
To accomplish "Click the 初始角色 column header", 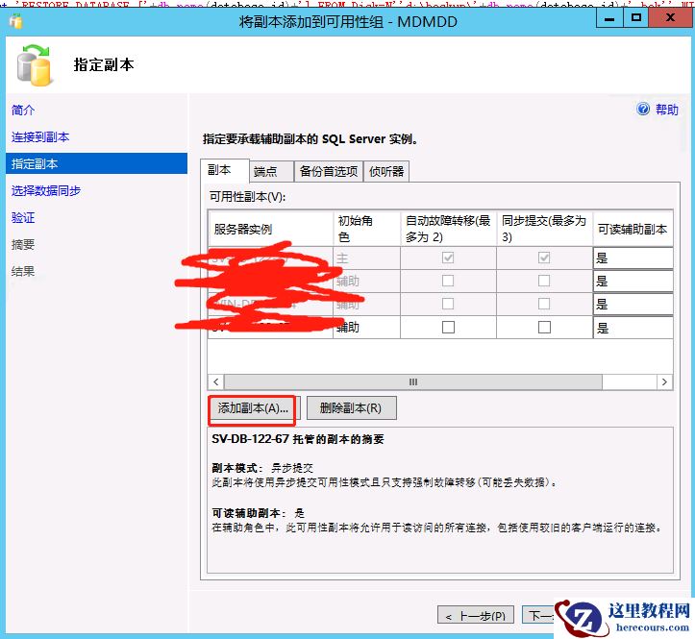I will tap(366, 229).
